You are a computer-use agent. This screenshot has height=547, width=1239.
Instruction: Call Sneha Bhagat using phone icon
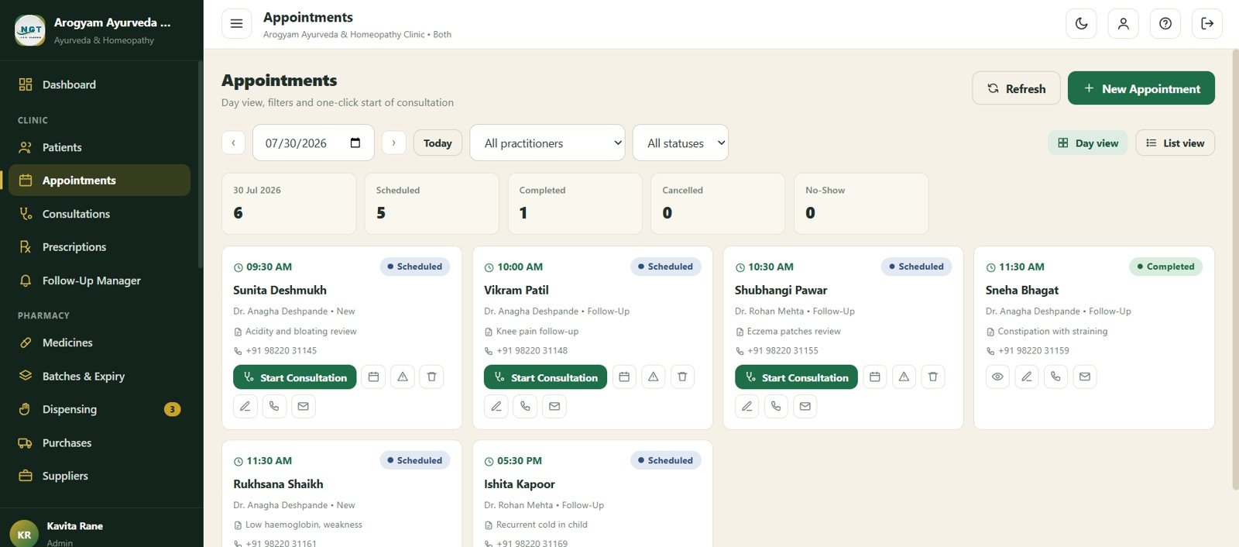click(1055, 377)
